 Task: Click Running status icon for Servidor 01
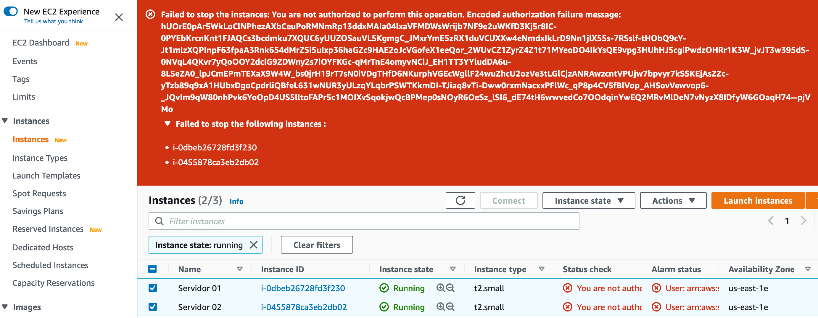384,288
